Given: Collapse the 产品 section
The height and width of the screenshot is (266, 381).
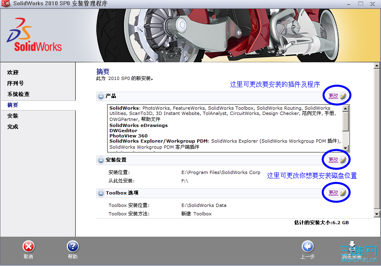Looking at the screenshot, I should click(101, 96).
